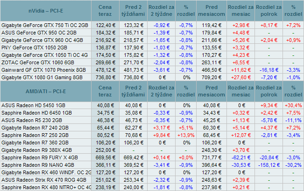Click the price 269,66 €

pos(105,62)
